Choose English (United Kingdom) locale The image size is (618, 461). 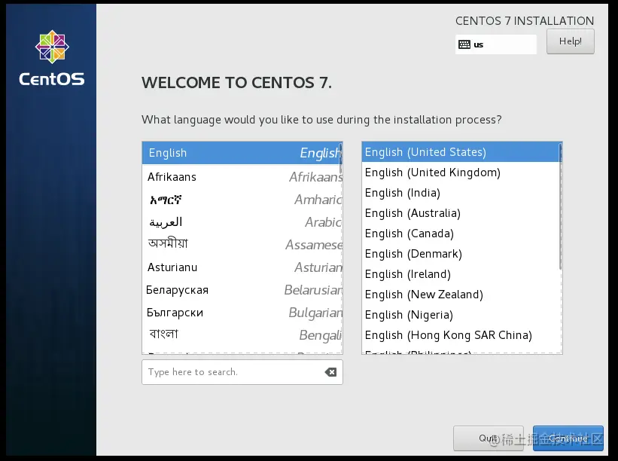tap(461, 172)
